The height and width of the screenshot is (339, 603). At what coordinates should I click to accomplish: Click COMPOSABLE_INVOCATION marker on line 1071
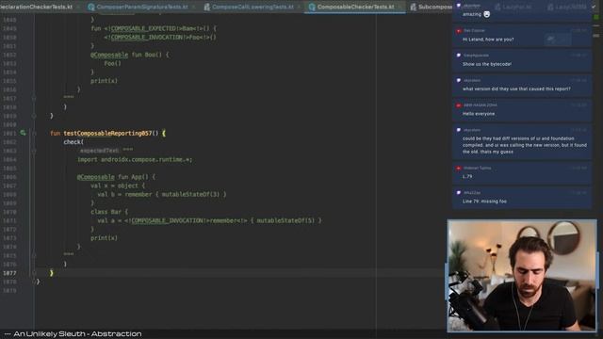point(167,220)
